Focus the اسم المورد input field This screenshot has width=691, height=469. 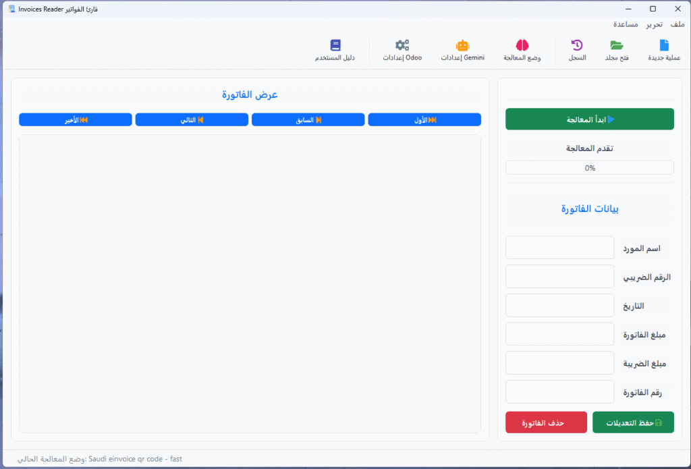pos(559,248)
